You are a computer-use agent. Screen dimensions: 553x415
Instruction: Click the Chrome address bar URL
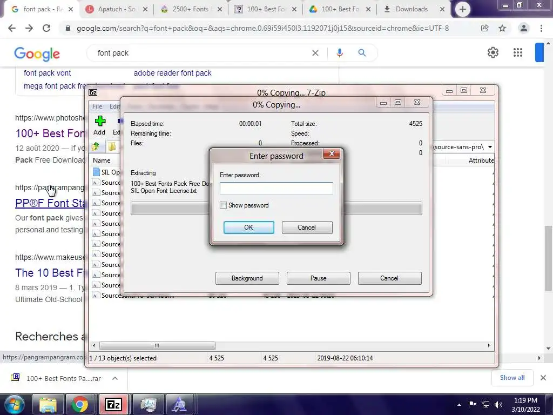[263, 28]
